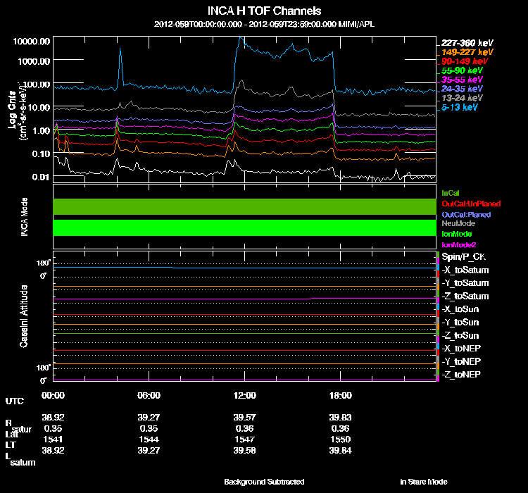
Task: Select the -X_toSaturn attitude legend entry
Action: tap(464, 270)
